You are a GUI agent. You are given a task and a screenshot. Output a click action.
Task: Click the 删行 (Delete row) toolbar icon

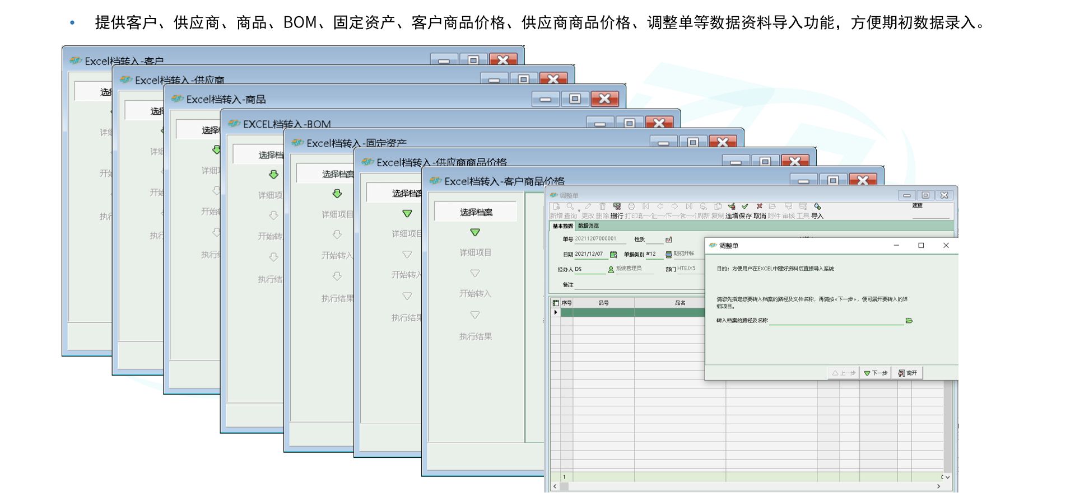click(617, 207)
